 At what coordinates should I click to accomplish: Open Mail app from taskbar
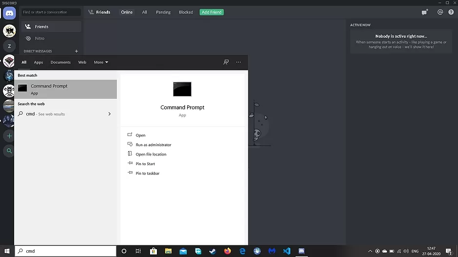[183, 251]
